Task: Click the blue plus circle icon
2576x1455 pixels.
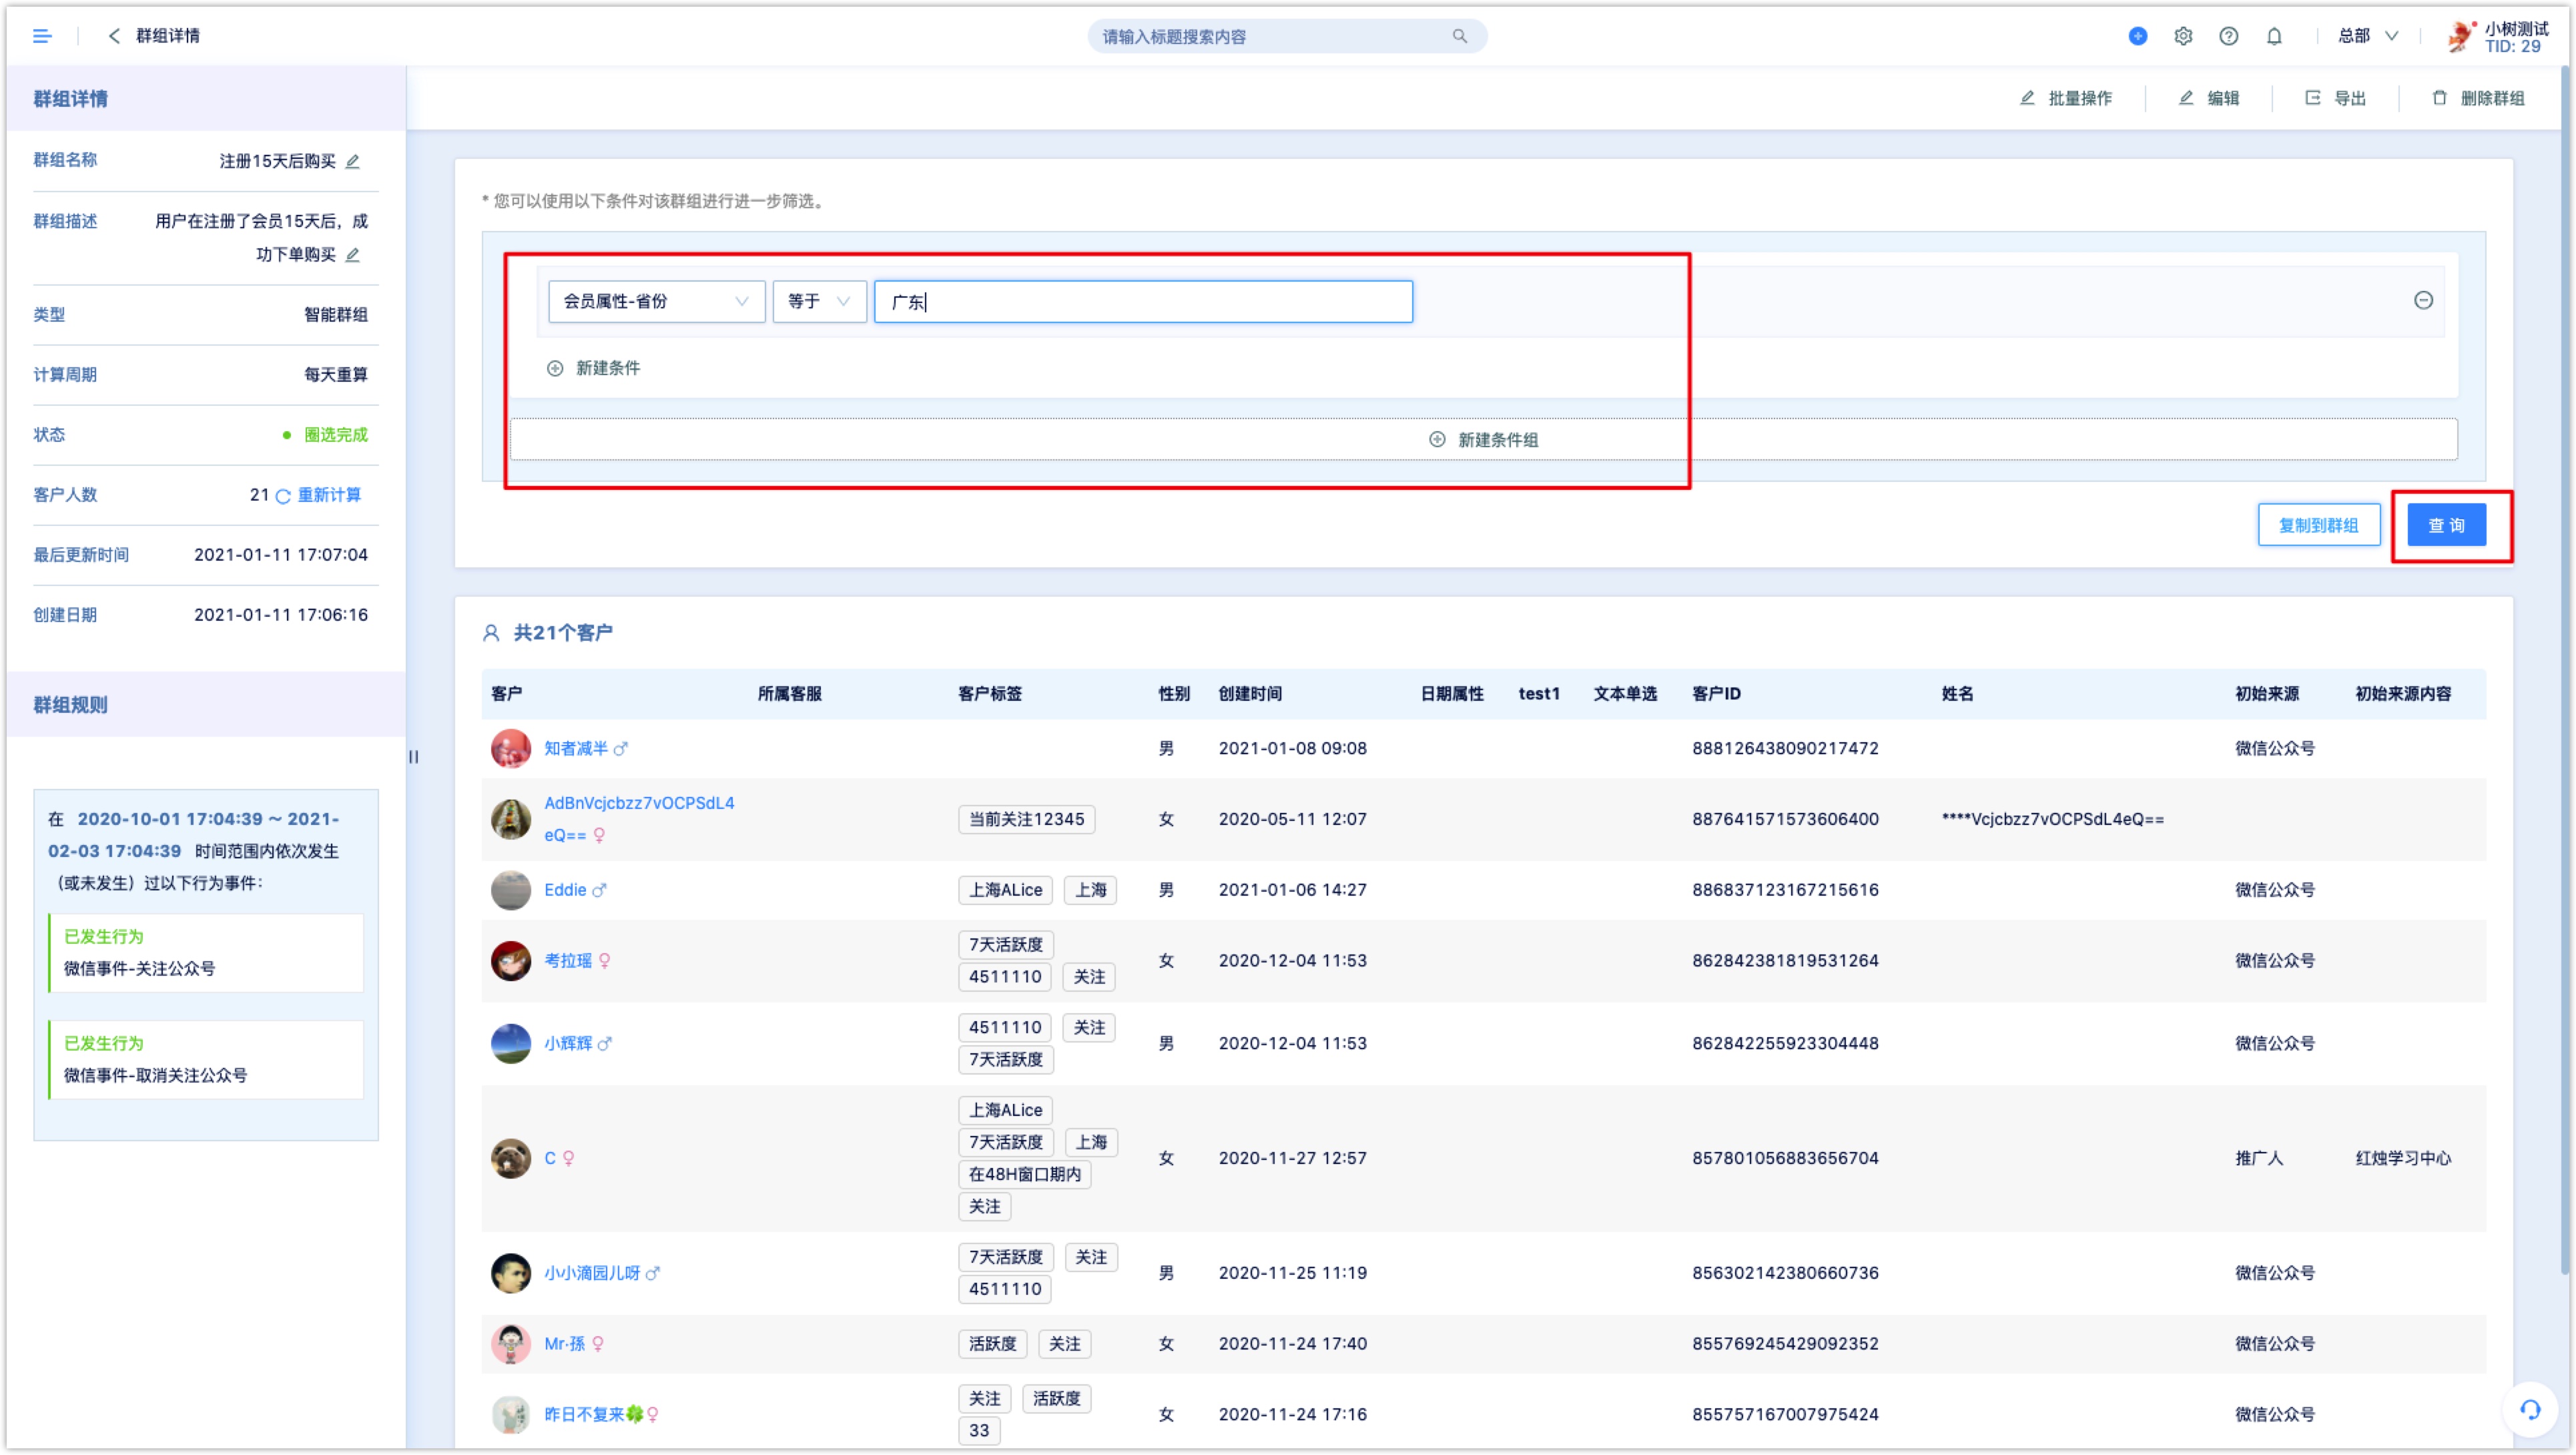Action: click(2137, 36)
